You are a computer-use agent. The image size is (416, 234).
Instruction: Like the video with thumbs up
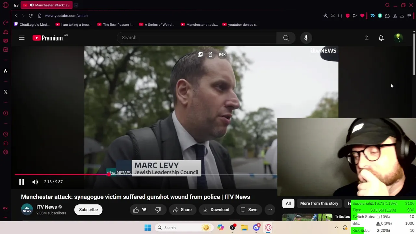pyautogui.click(x=140, y=210)
